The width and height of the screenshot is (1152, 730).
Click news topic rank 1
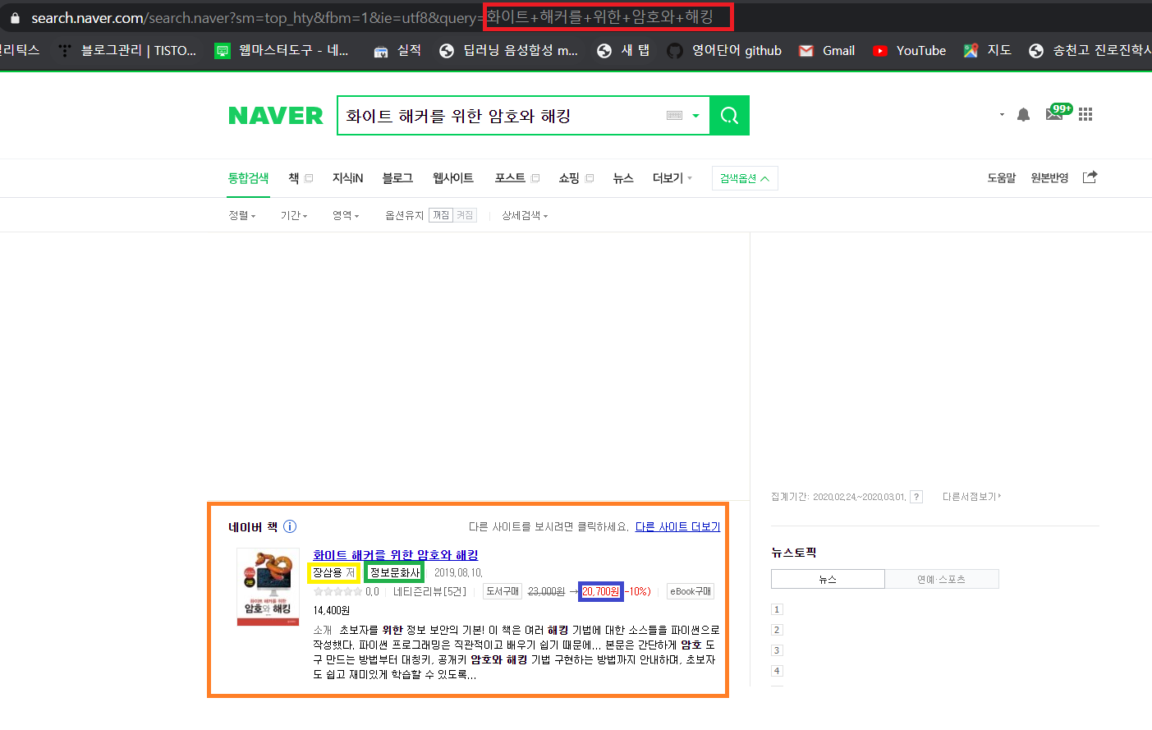[777, 609]
